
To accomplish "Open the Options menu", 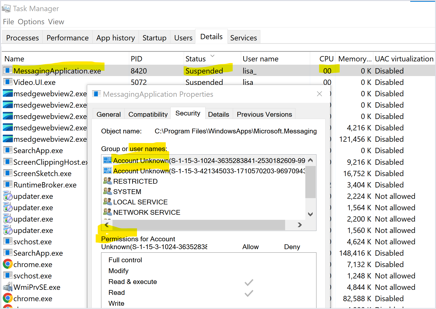I will coord(31,22).
